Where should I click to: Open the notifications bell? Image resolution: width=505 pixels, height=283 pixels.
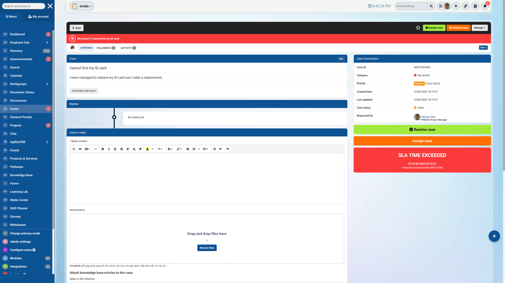click(x=485, y=6)
